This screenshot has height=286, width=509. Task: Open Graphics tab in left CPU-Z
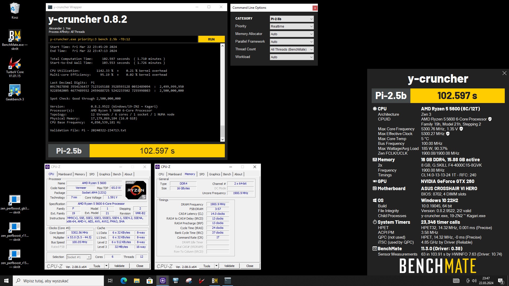[104, 174]
